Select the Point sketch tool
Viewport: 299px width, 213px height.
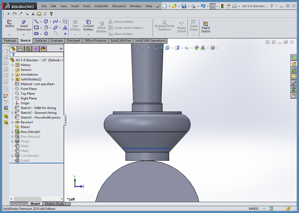[x=65, y=34]
